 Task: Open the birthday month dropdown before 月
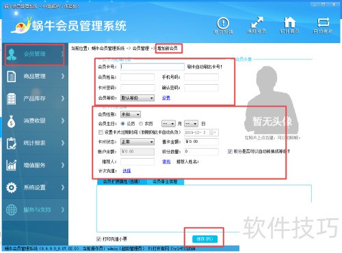[x=168, y=124]
